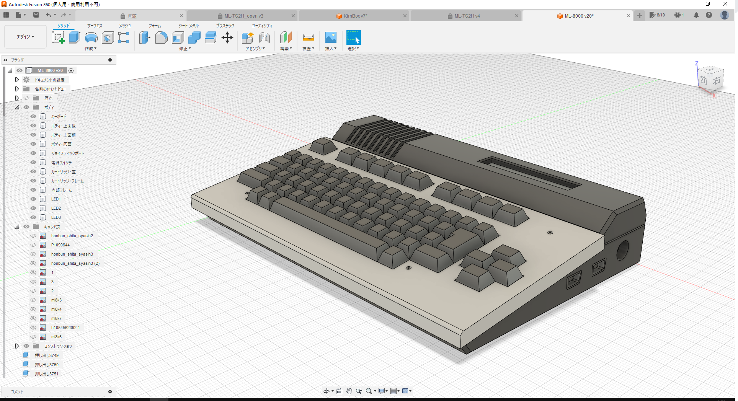
Task: Expand the 原点 folder
Action: (17, 98)
